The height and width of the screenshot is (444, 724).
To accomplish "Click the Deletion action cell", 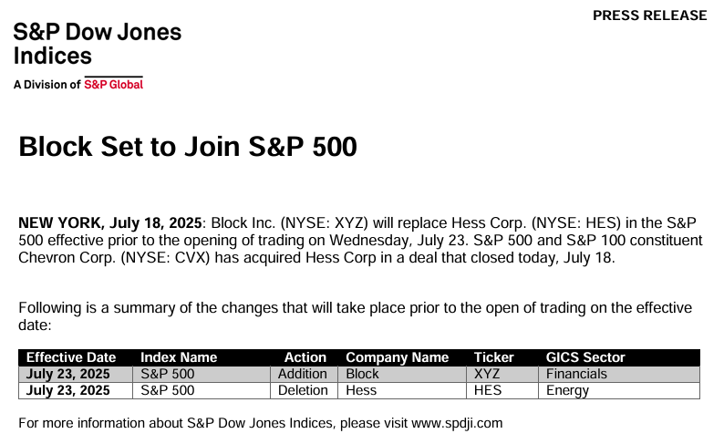I will 304,390.
